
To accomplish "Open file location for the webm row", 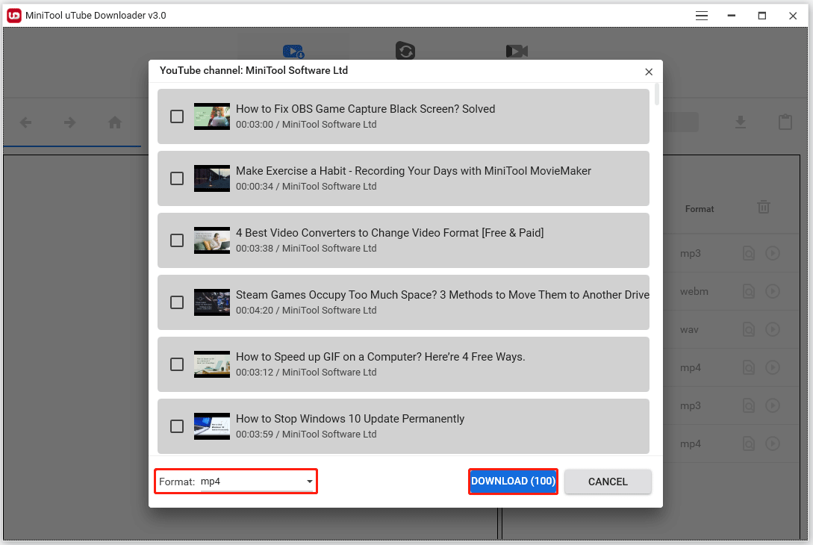I will tap(749, 291).
